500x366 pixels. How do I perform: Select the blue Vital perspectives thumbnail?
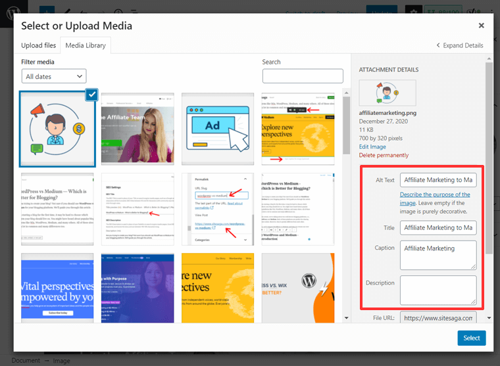click(x=57, y=288)
